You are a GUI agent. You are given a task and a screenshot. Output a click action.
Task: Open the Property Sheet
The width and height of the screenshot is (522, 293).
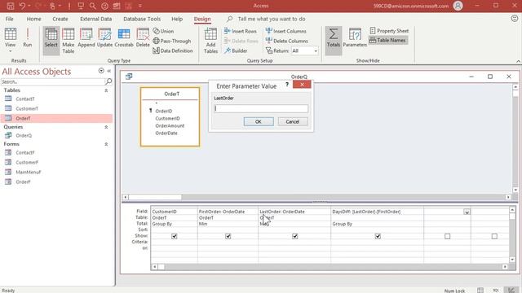[x=389, y=31]
